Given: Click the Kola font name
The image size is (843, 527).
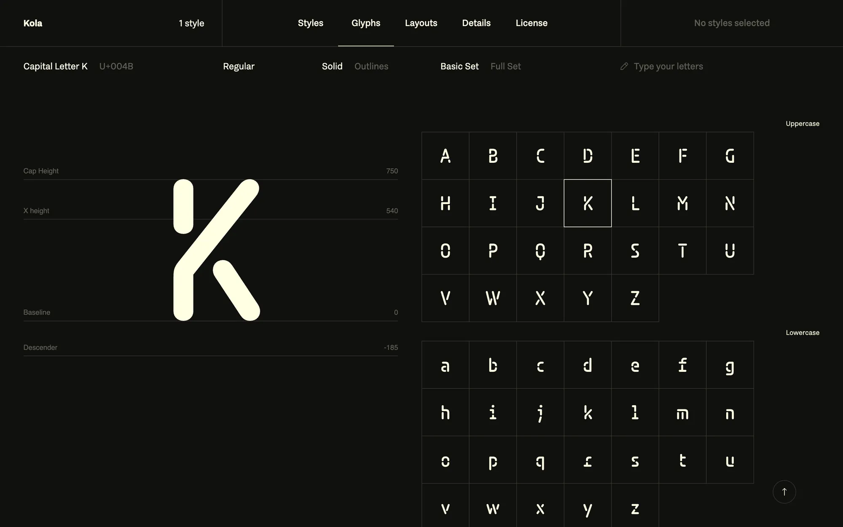Looking at the screenshot, I should (32, 23).
